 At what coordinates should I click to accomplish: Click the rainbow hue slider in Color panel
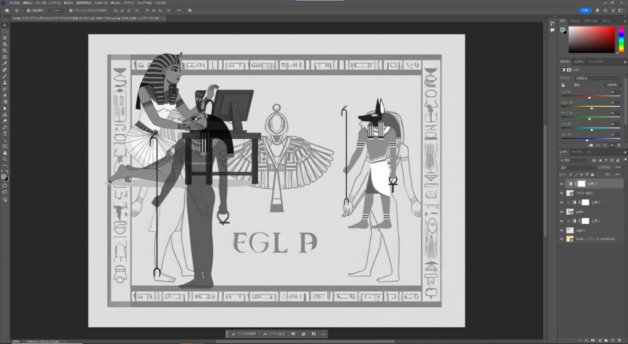click(x=621, y=40)
